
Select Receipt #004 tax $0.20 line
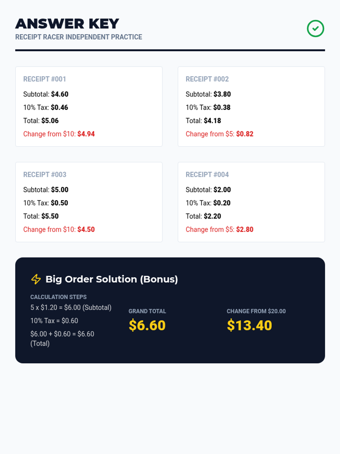pos(208,203)
